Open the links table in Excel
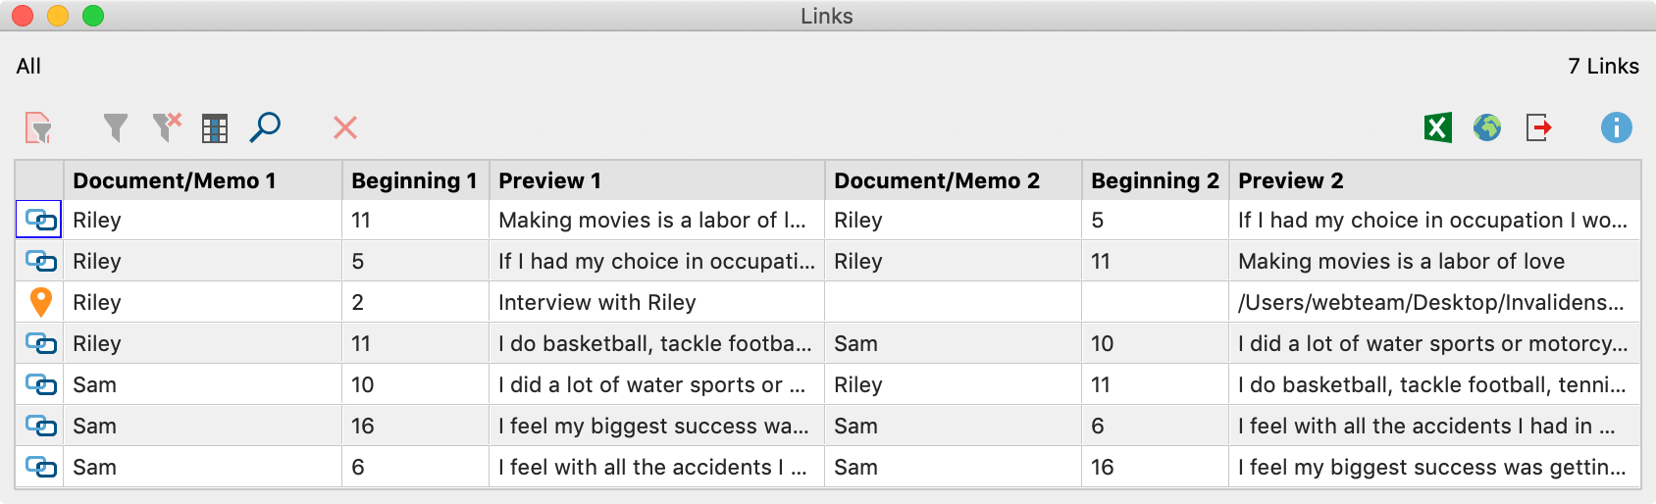This screenshot has height=504, width=1656. coord(1437,127)
